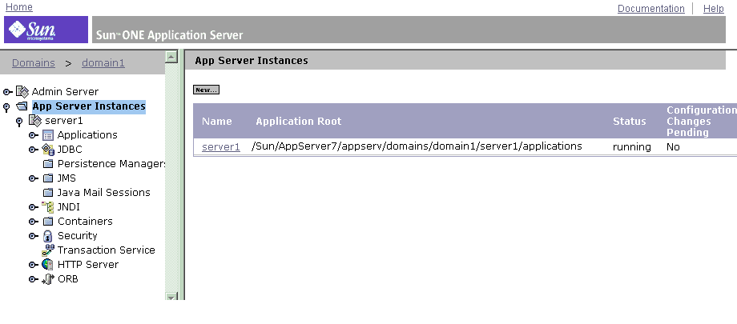Click the 'No' pending changes cell
The width and height of the screenshot is (737, 324).
[673, 147]
